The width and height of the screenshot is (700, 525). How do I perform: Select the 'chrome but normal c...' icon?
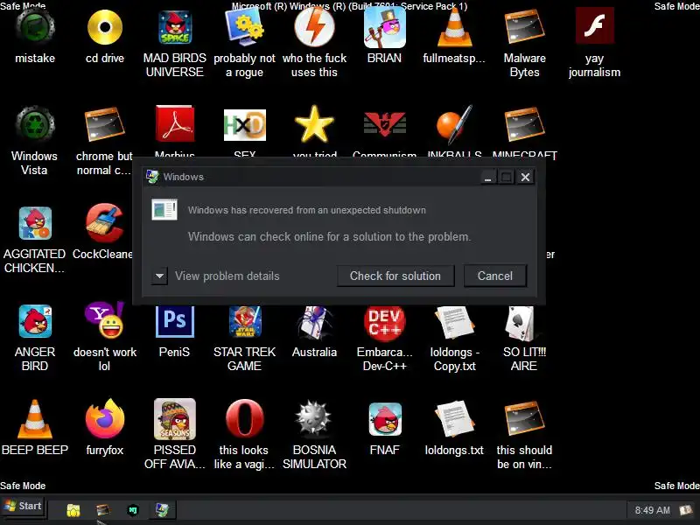coord(105,125)
